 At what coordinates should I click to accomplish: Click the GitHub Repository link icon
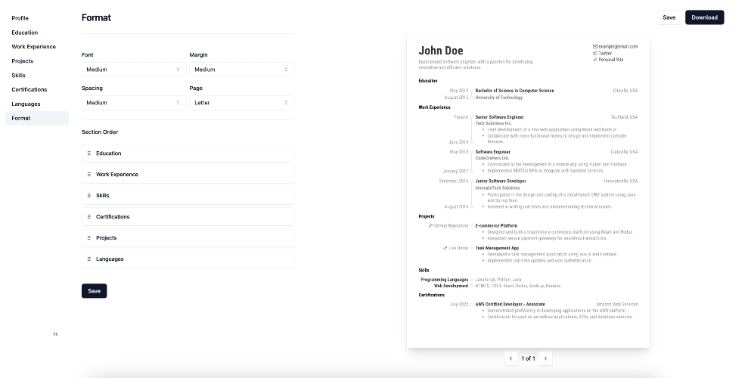click(x=431, y=226)
